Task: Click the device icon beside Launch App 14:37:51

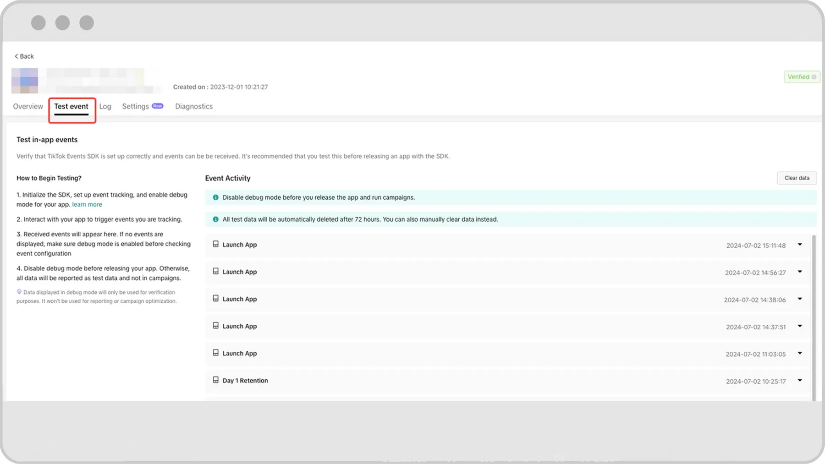Action: (215, 326)
